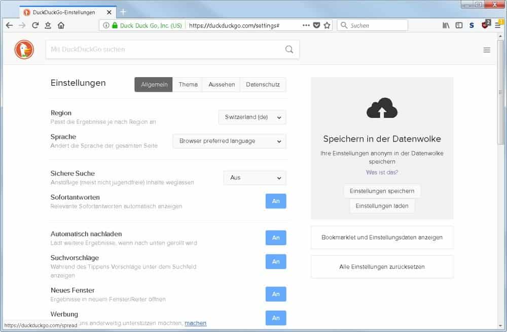Click the Einstellungen speichern button
Screen dimensions: 507x332
coord(382,191)
